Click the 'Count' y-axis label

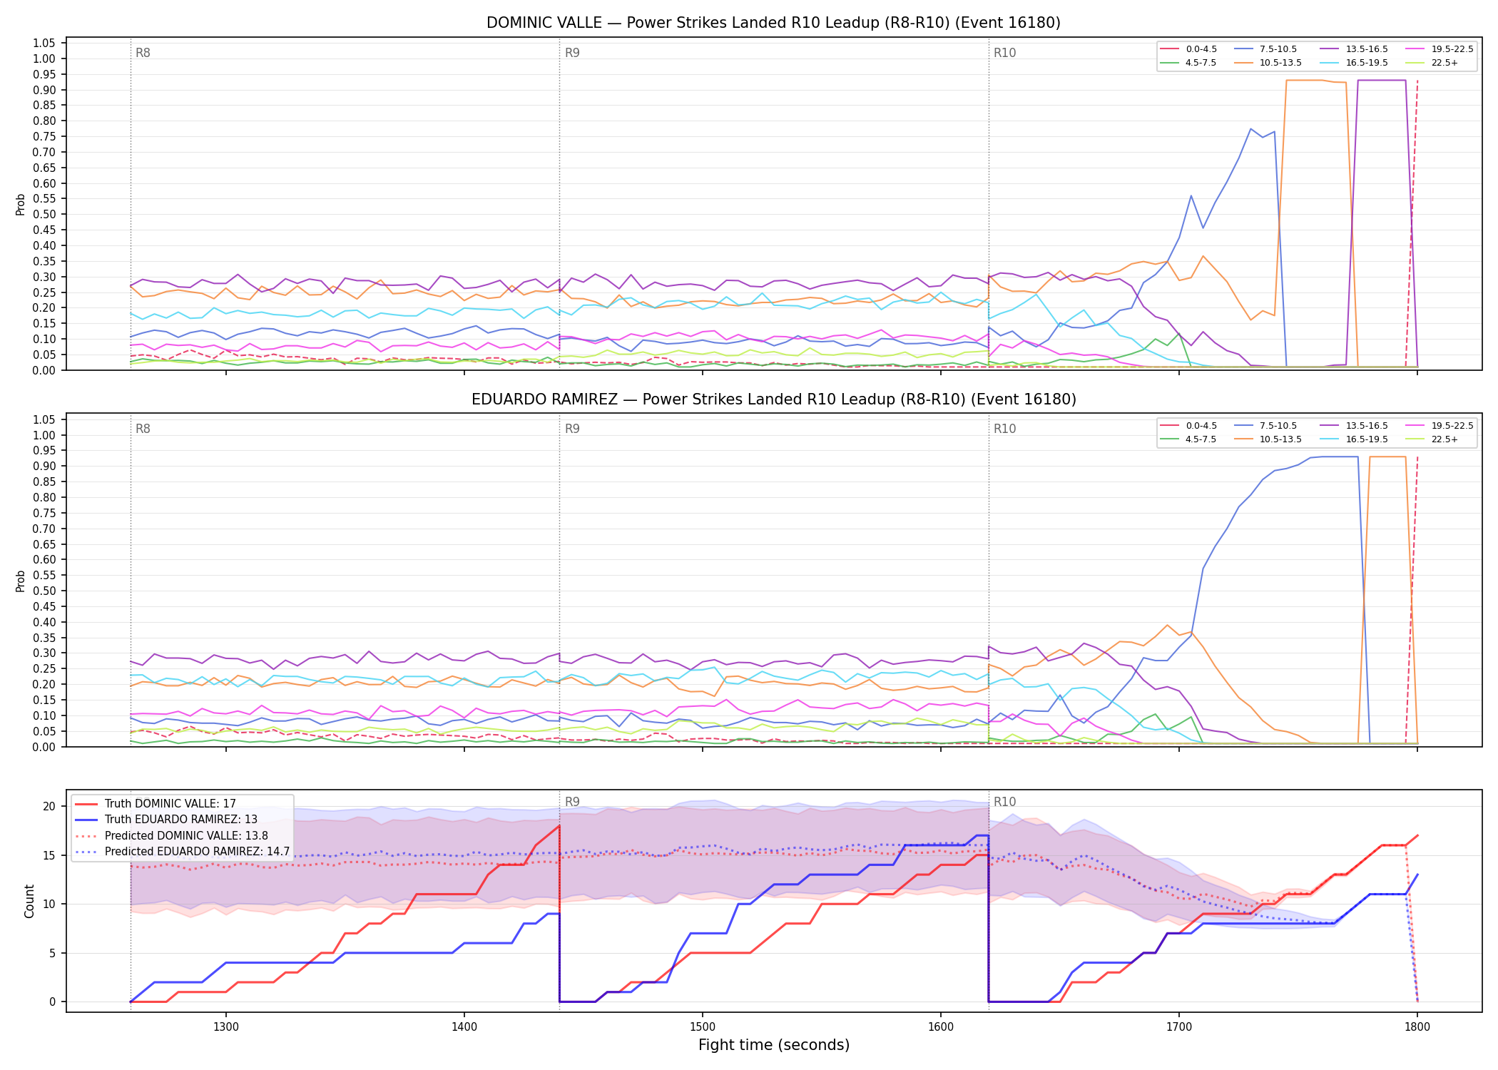pos(29,901)
